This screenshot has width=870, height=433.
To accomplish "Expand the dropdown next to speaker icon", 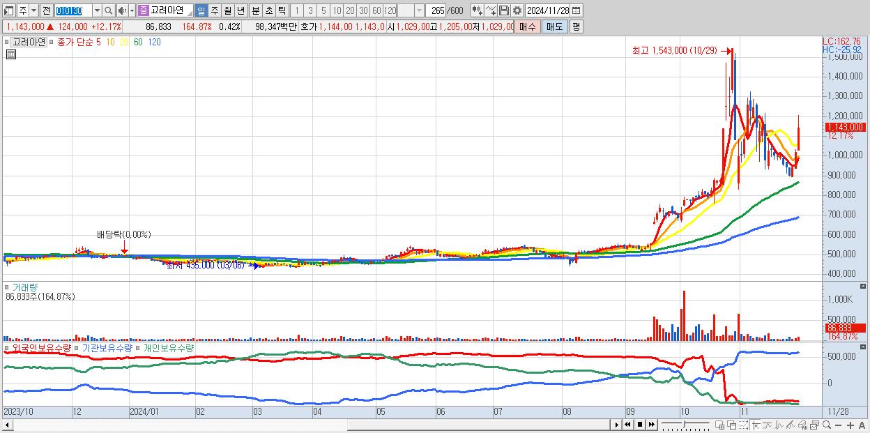I will 132,11.
